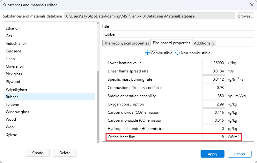Edit the Lower heating value field

(x=214, y=63)
